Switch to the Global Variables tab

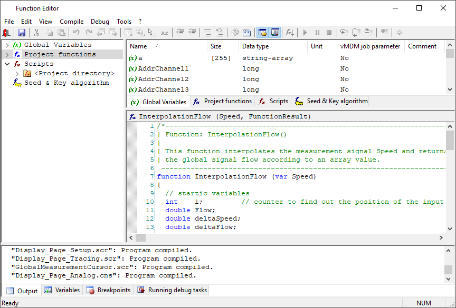[x=158, y=102]
